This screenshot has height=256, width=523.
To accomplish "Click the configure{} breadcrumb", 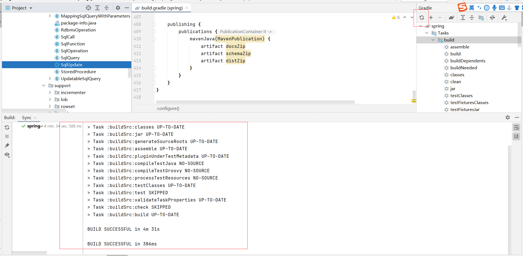I will (168, 108).
